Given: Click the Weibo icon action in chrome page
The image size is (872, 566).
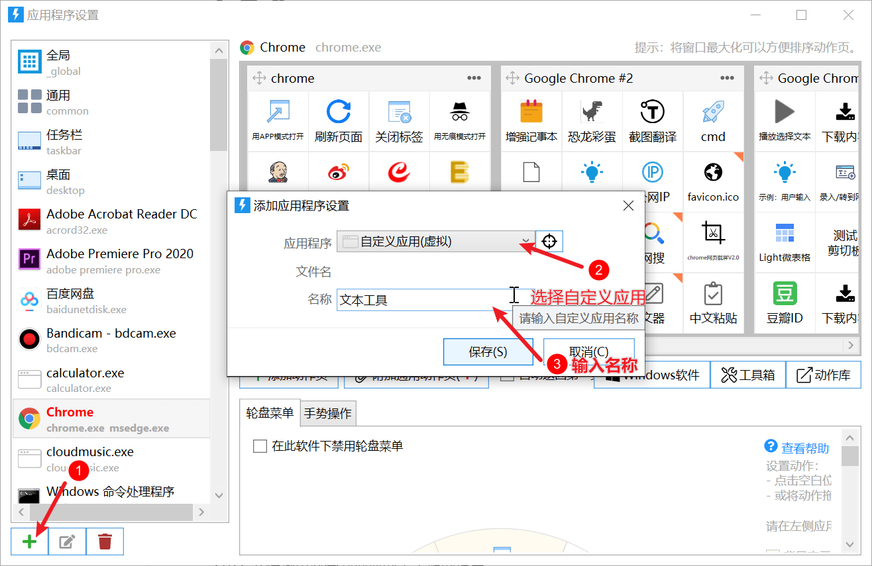Looking at the screenshot, I should [x=339, y=172].
